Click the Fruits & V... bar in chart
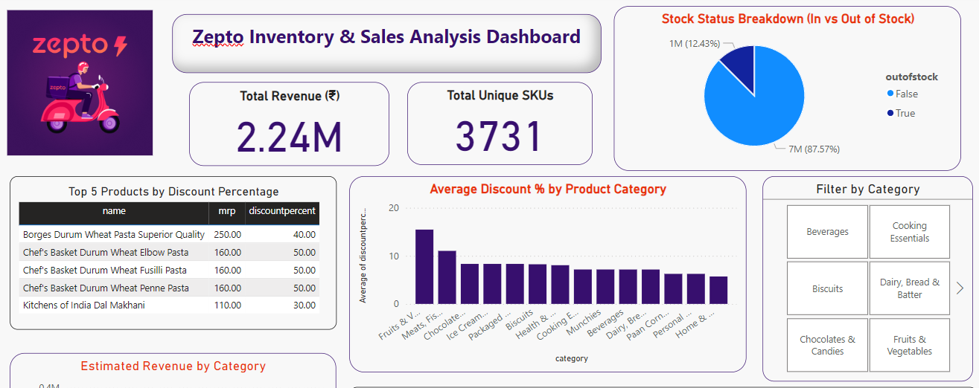Screen dimensions: 979x388 pyautogui.click(x=424, y=267)
